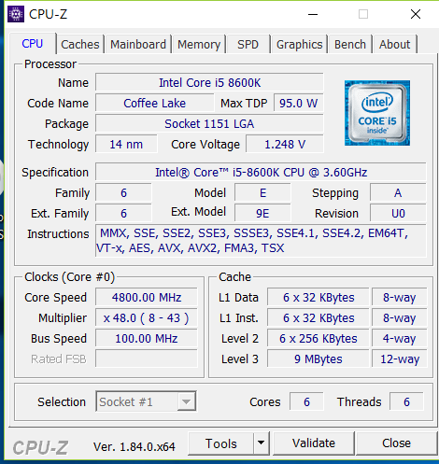This screenshot has width=439, height=464.
Task: Click the Intel Core i5 logo badge
Action: (377, 113)
